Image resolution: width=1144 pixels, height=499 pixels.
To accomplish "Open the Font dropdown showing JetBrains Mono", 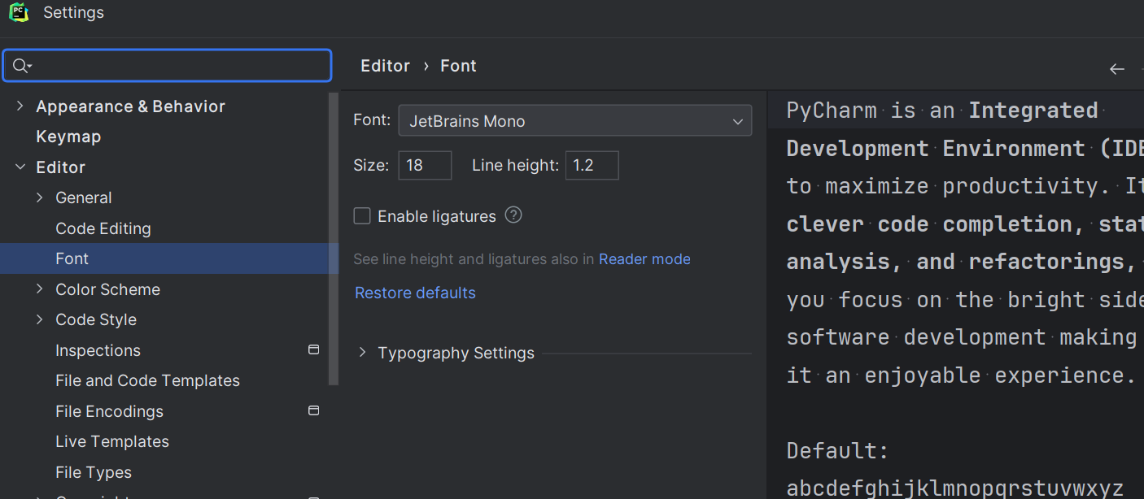I will coord(575,121).
